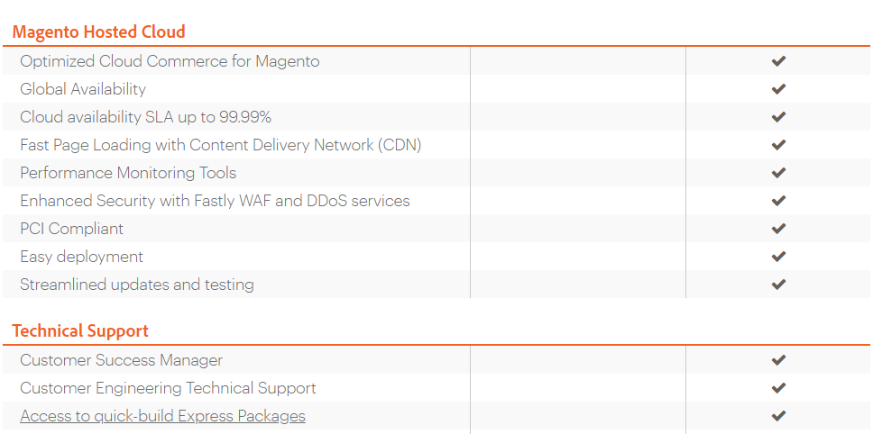The height and width of the screenshot is (434, 882).
Task: Click the Easy deployment checkmark icon
Action: point(778,257)
